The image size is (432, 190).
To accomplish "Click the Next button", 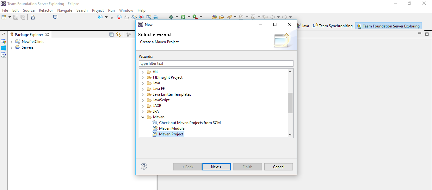I will tap(216, 167).
